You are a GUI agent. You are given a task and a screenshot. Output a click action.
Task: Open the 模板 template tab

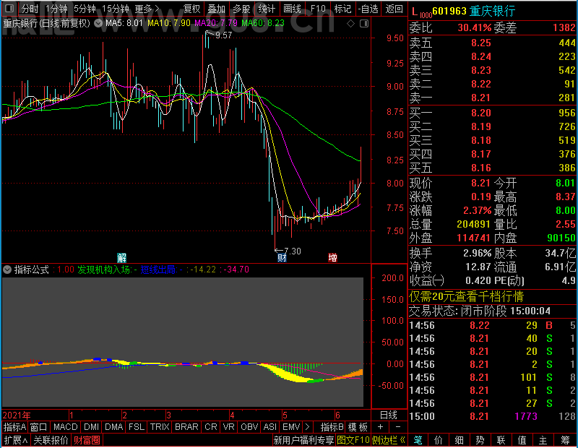pyautogui.click(x=358, y=427)
